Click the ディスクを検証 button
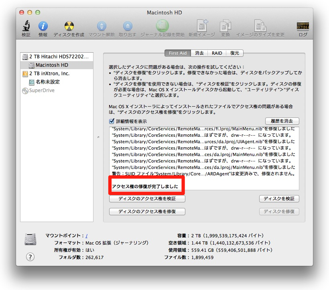Viewport: 329px width, 290px height. [x=279, y=199]
